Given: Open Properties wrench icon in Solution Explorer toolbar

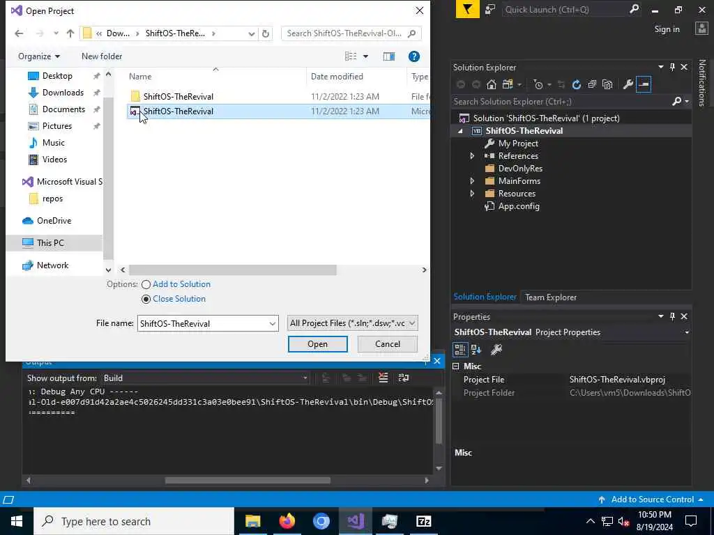Looking at the screenshot, I should pos(628,84).
